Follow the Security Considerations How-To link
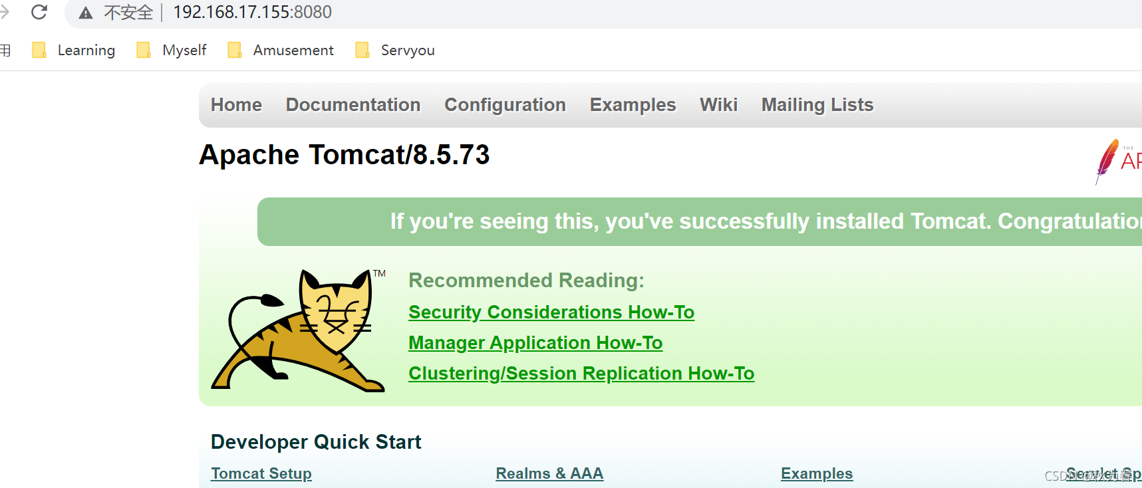Screen dimensions: 1142x488 (551, 312)
